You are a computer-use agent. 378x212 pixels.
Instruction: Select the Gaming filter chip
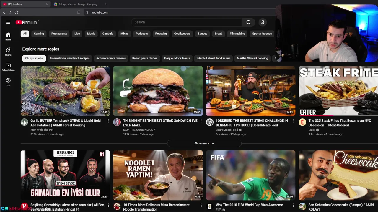[x=39, y=34]
